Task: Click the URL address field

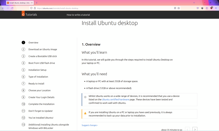Action: [103, 8]
